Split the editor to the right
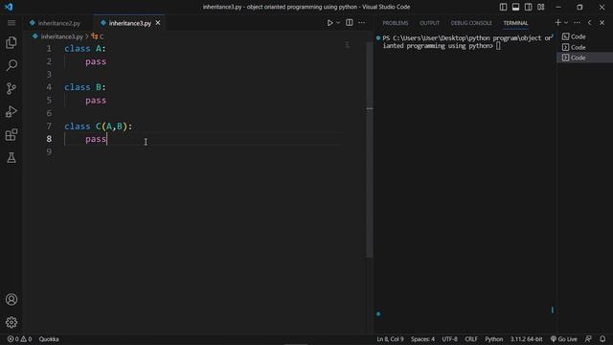Viewport: 613px width, 345px height. tap(349, 23)
